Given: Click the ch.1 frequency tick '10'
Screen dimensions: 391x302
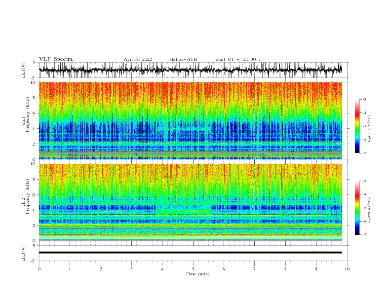Looking at the screenshot, I should click(x=33, y=82).
